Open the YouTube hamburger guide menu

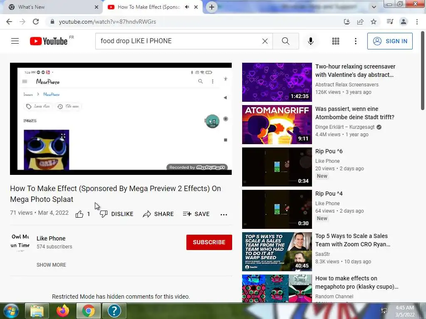(x=15, y=41)
